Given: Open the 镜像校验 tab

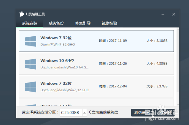Looking at the screenshot, I should (109, 23).
